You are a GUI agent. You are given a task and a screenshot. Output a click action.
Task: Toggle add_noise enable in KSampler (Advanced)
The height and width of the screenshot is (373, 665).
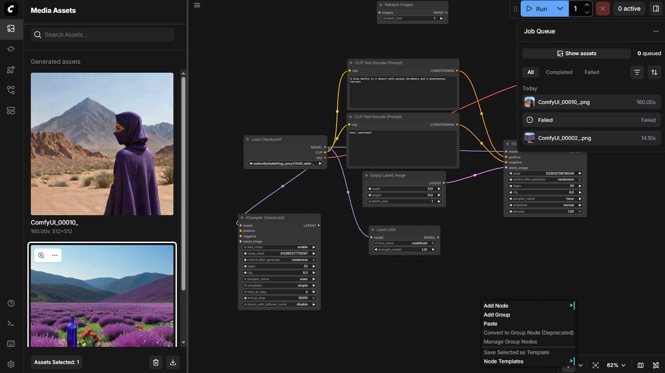pos(279,247)
